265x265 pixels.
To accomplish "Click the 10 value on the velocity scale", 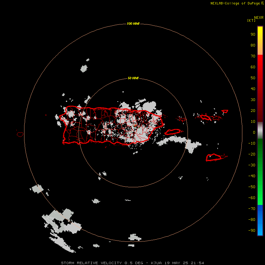I will (253, 122).
